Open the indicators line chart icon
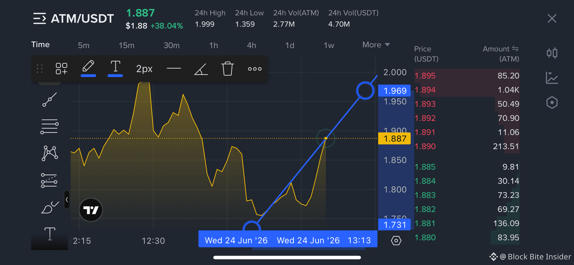 pyautogui.click(x=552, y=78)
